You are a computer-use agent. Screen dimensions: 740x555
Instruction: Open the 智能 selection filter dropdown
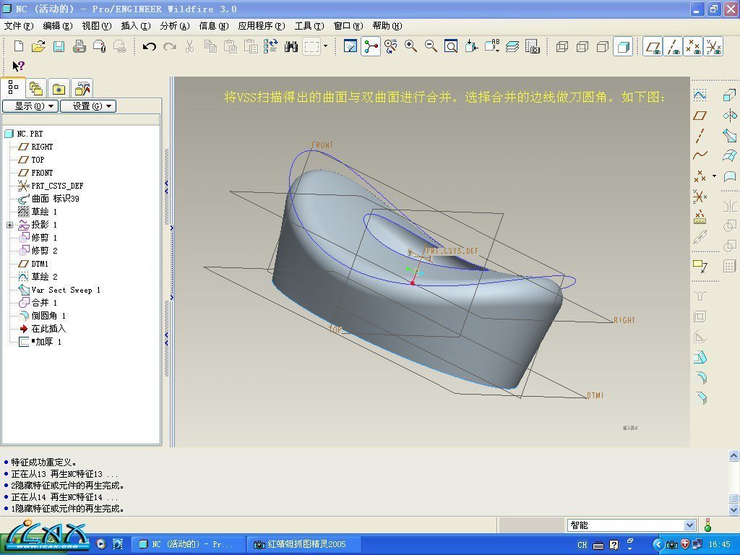tap(689, 525)
